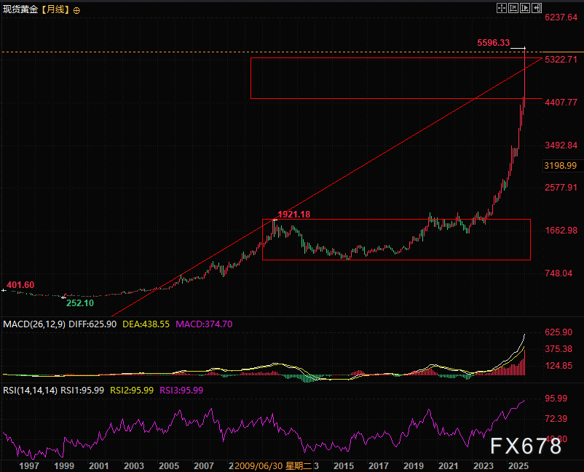Viewport: 584px width, 472px height.
Task: Click the 375.38 MACD axis value
Action: pyautogui.click(x=559, y=349)
